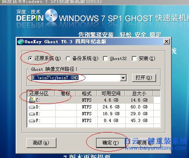This screenshot has height=158, width=189.
Task: Tick the 安装(I) checkbox
Action: (x=134, y=58)
